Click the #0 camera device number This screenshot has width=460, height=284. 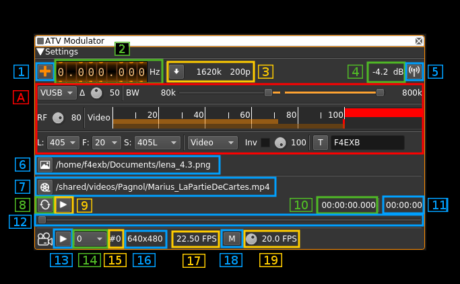click(x=115, y=239)
